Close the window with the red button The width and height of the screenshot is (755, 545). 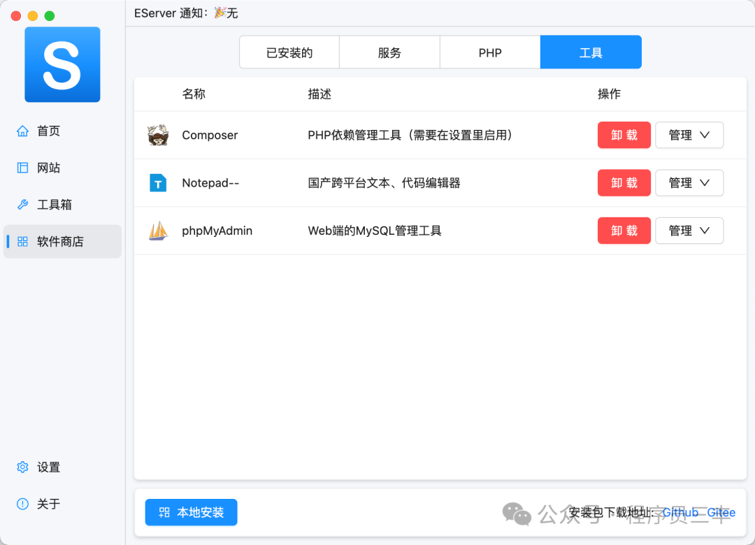click(x=16, y=16)
